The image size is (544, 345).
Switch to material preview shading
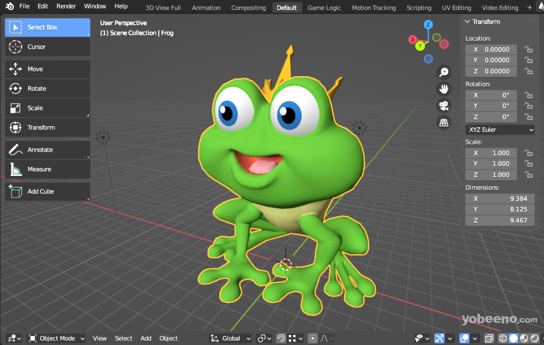point(524,339)
